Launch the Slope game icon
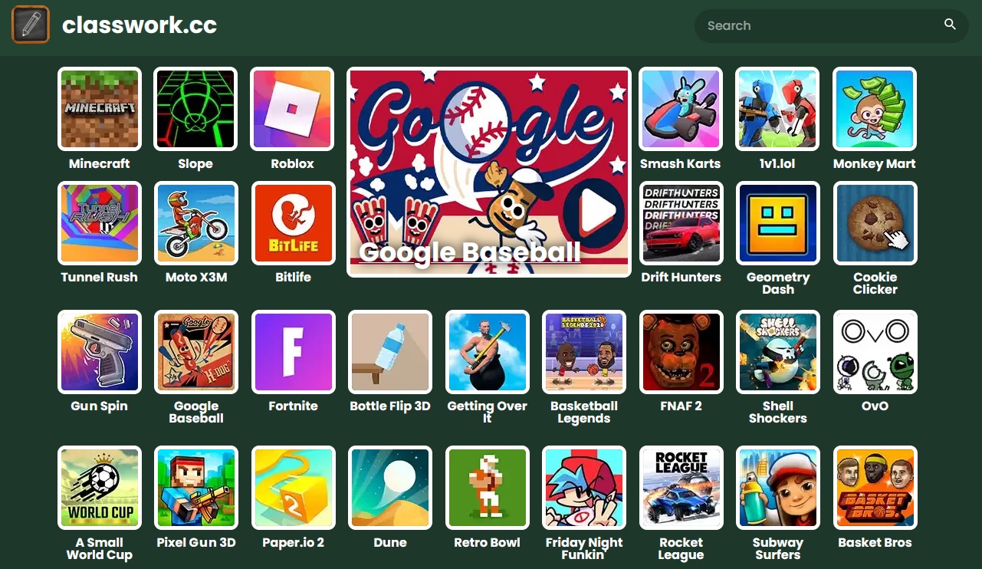982x569 pixels. 195,109
